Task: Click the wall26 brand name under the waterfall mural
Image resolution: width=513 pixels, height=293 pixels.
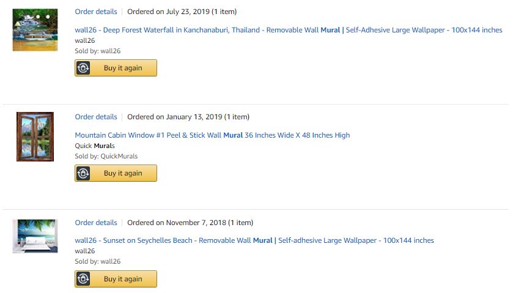Action: (85, 40)
